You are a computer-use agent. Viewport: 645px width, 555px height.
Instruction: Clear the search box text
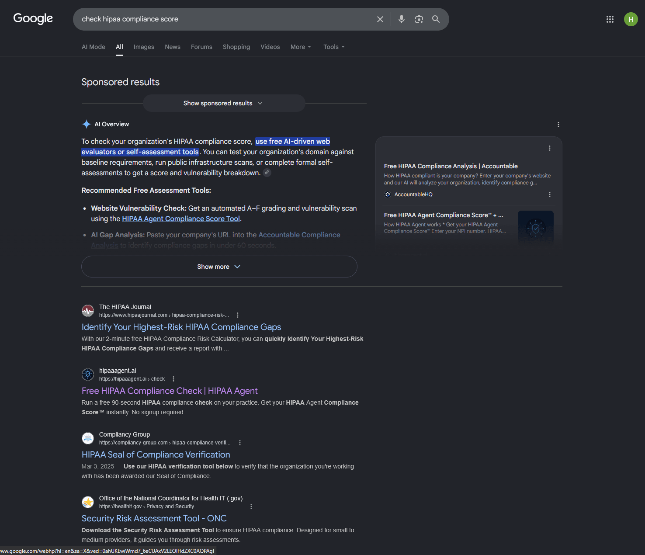coord(380,19)
